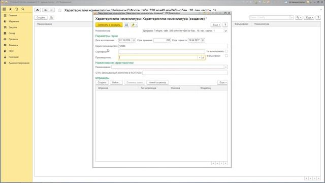Open the Склад section
Image resolution: width=325 pixels, height=183 pixels.
pyautogui.click(x=12, y=33)
